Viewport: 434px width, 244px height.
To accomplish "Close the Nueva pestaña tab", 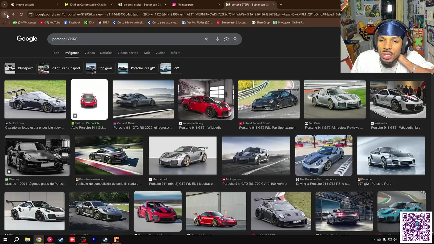I will pos(58,5).
